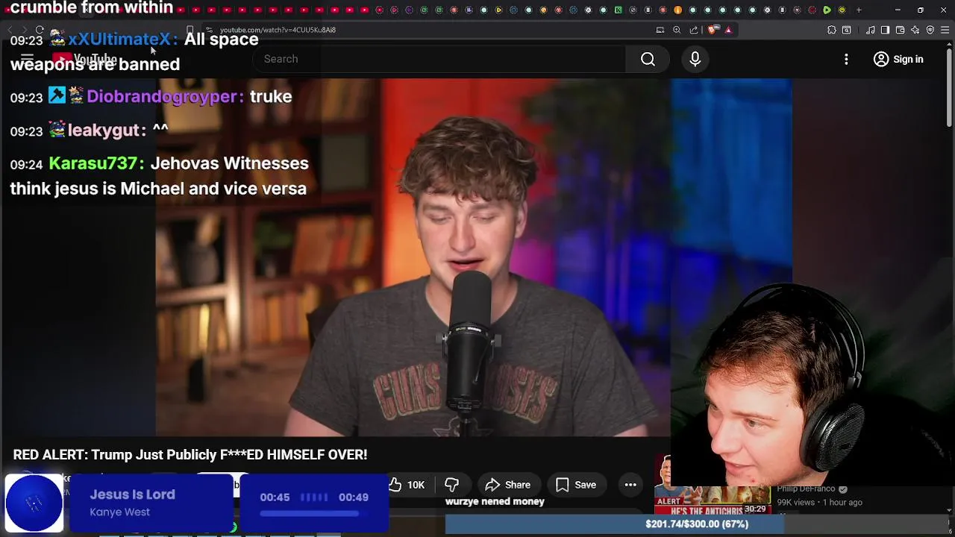Open a new browser tab with plus
955x537 pixels.
click(x=859, y=10)
